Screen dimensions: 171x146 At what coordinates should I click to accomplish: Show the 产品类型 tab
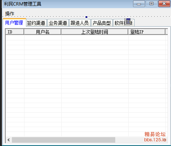tap(102, 23)
